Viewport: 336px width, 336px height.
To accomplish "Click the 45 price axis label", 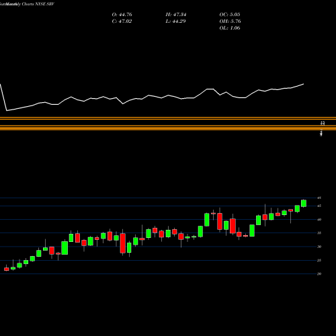I will 319,206.
